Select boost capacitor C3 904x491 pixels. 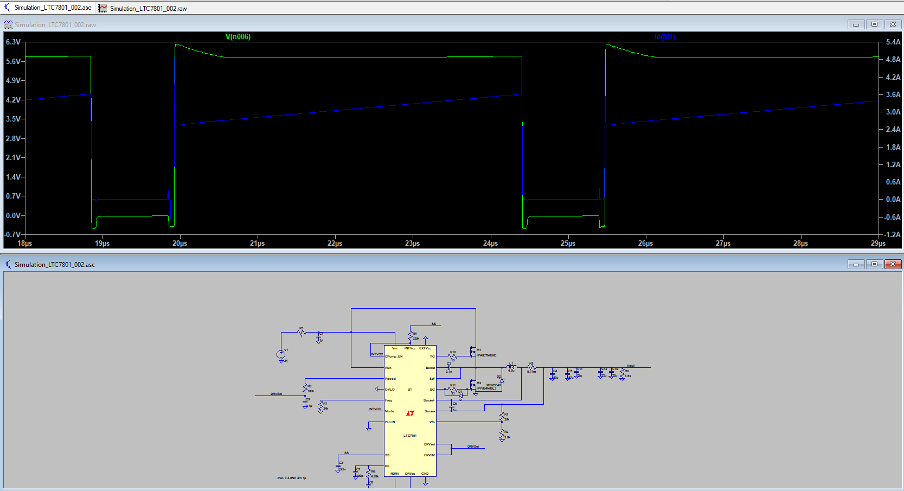tap(449, 367)
